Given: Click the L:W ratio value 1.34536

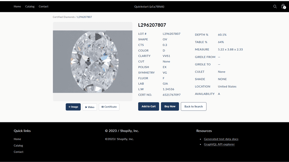Looking at the screenshot, I should pos(168,89).
